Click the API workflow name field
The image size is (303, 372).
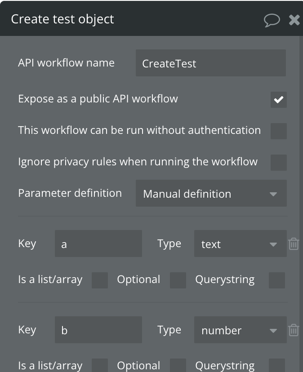click(x=210, y=63)
